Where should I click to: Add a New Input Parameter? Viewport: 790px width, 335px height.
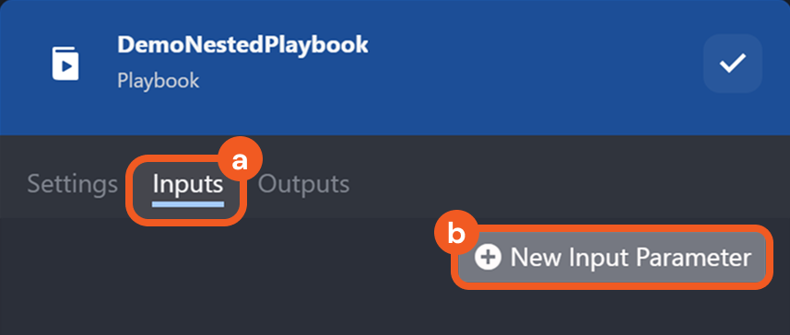[612, 258]
